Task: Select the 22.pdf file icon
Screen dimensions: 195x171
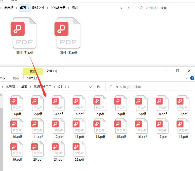Action: (x=79, y=149)
